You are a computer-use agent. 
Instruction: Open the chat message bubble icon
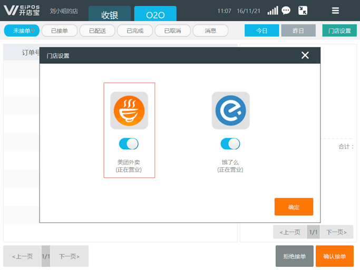[286, 11]
